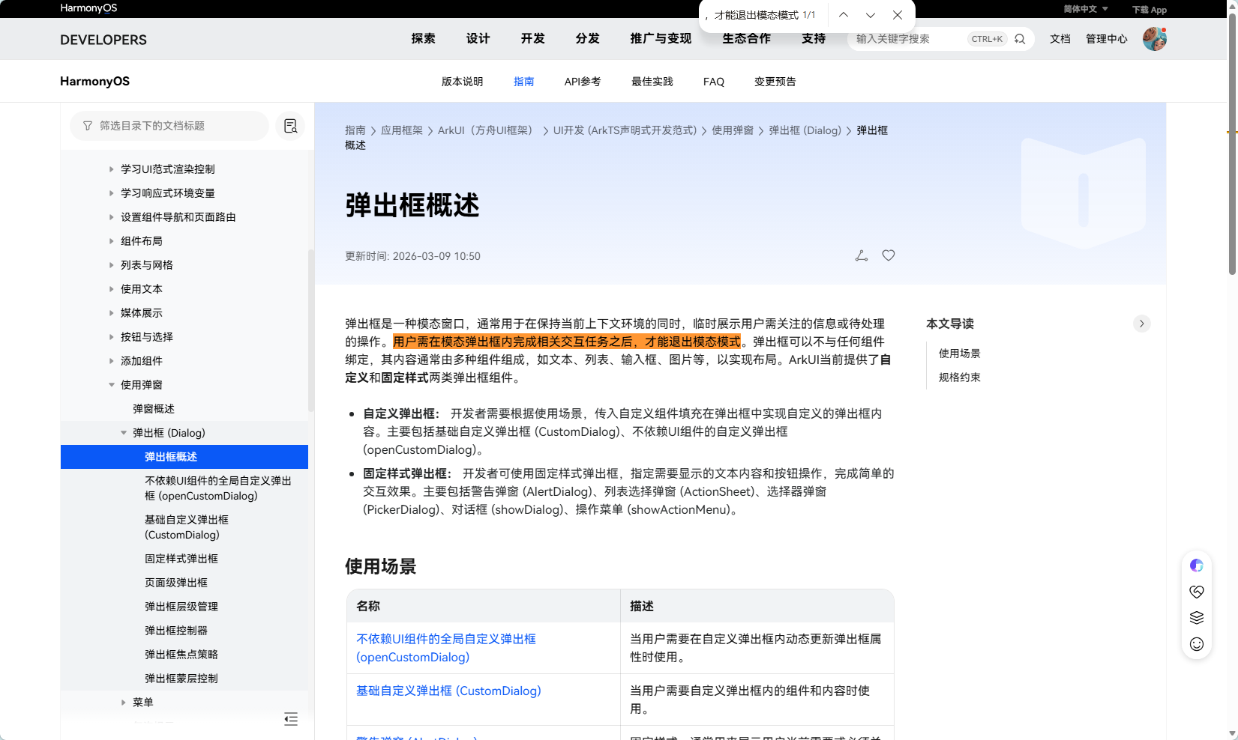
Task: Click the DEVELOPERS logo
Action: coord(103,40)
